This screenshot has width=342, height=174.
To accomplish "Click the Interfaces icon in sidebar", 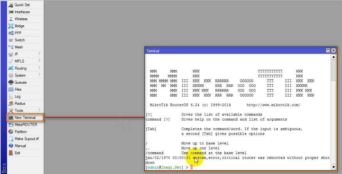I will [x=11, y=12].
